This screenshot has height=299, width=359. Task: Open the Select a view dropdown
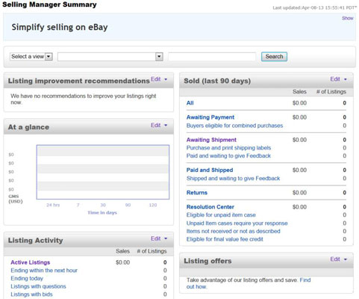(31, 57)
